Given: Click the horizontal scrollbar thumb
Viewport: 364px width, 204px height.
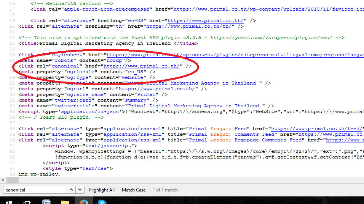Looking at the screenshot, I should coord(13,180).
